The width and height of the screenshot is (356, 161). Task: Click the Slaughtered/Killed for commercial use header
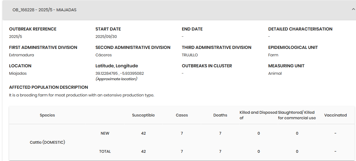coord(297,115)
